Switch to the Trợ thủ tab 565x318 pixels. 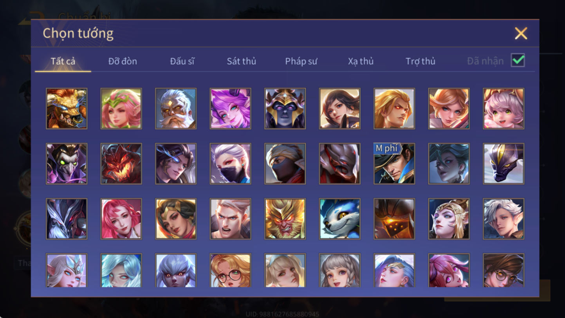click(421, 61)
